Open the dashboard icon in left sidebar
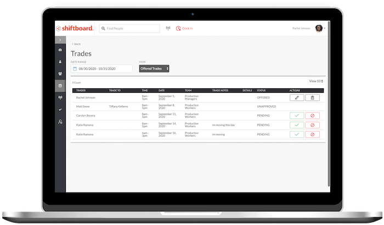Image resolution: width=384 pixels, height=225 pixels. click(x=60, y=50)
